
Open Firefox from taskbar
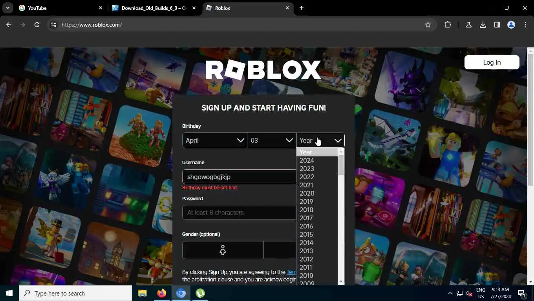(161, 293)
